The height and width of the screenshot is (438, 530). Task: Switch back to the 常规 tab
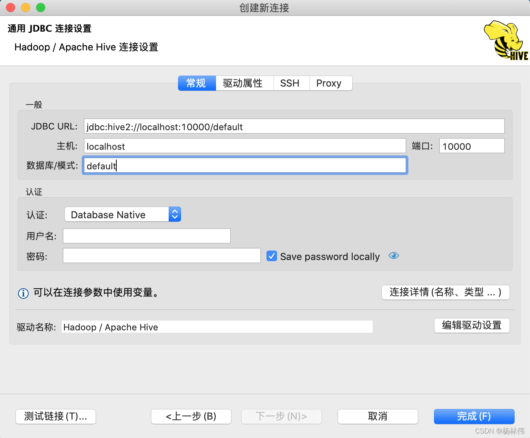(x=196, y=83)
